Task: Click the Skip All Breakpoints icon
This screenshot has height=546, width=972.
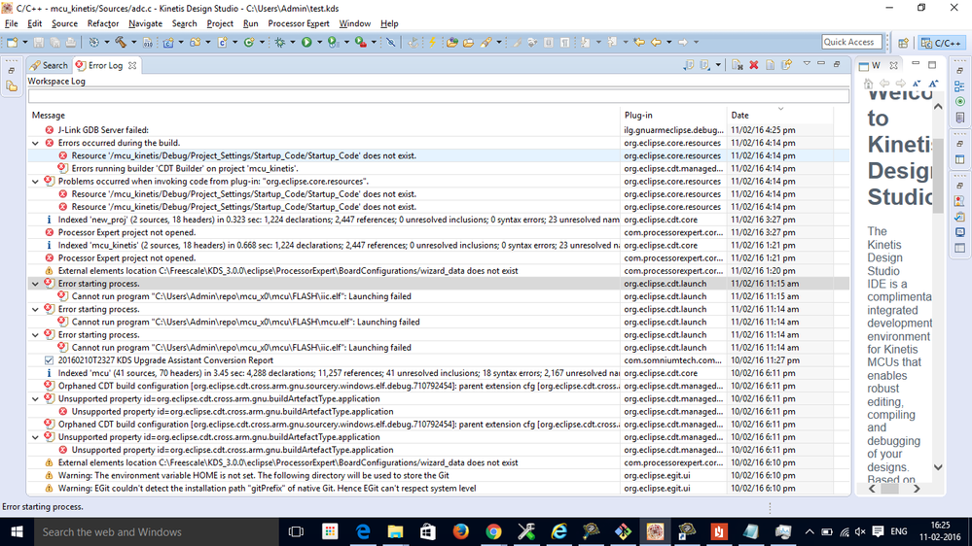Action: point(390,42)
